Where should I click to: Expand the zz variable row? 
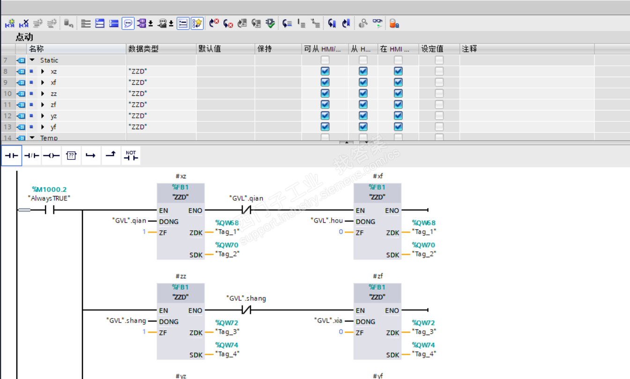(x=43, y=94)
